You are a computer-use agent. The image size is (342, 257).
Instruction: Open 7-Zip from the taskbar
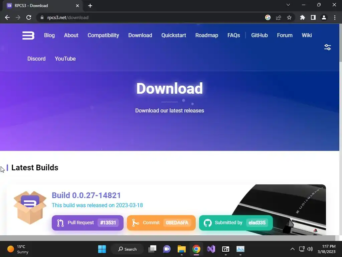225,249
